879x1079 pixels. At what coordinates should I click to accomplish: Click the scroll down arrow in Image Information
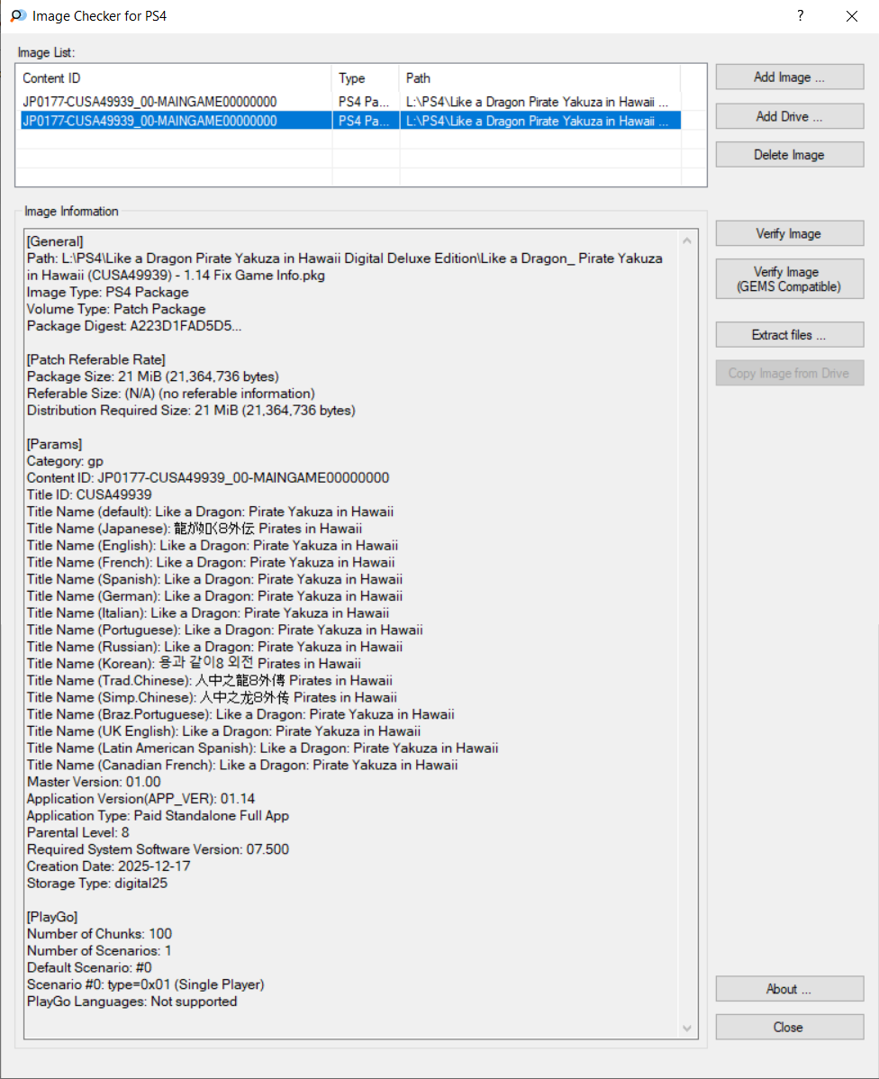689,1028
